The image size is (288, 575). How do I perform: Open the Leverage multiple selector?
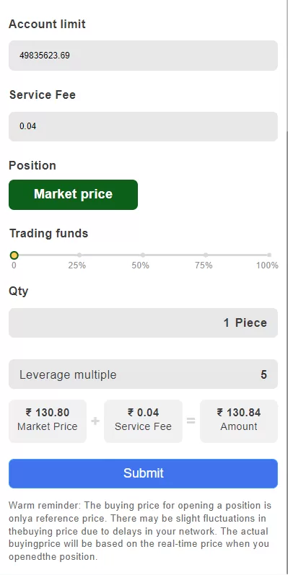[143, 374]
